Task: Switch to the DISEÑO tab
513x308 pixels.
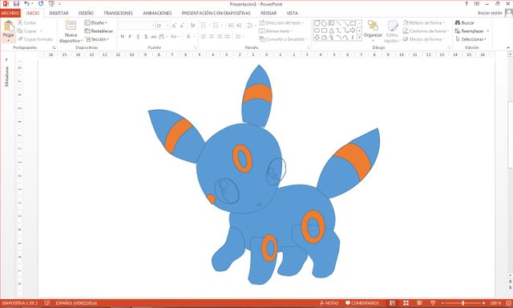Action: (x=86, y=13)
